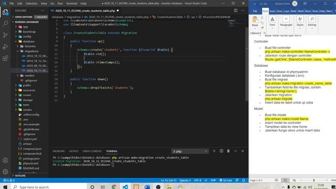Open the Help tab in Word ribbon

point(322,11)
